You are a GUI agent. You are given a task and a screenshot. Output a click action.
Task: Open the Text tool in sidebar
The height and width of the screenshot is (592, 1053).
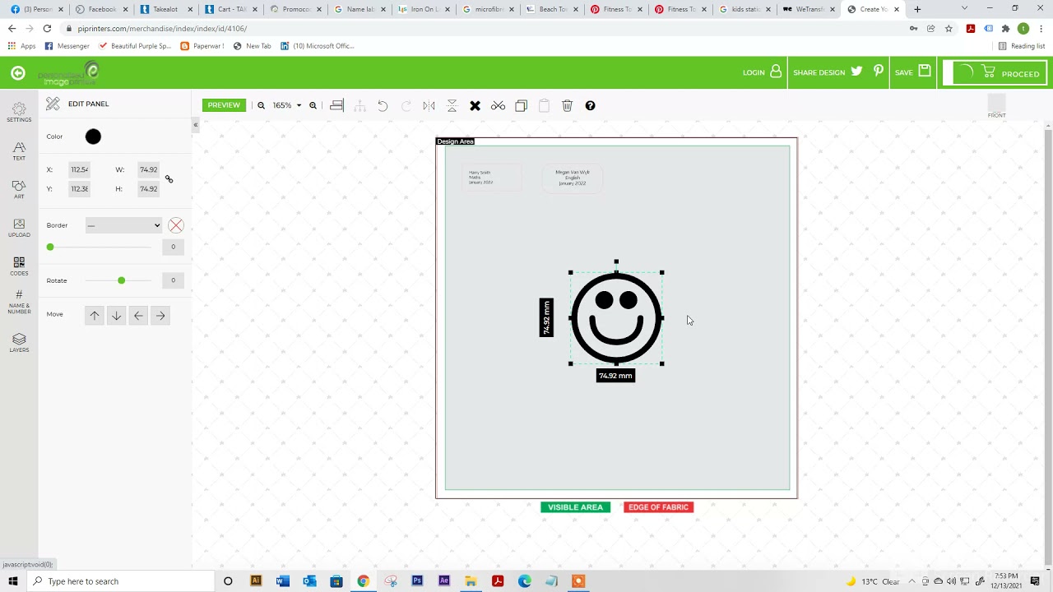point(19,150)
